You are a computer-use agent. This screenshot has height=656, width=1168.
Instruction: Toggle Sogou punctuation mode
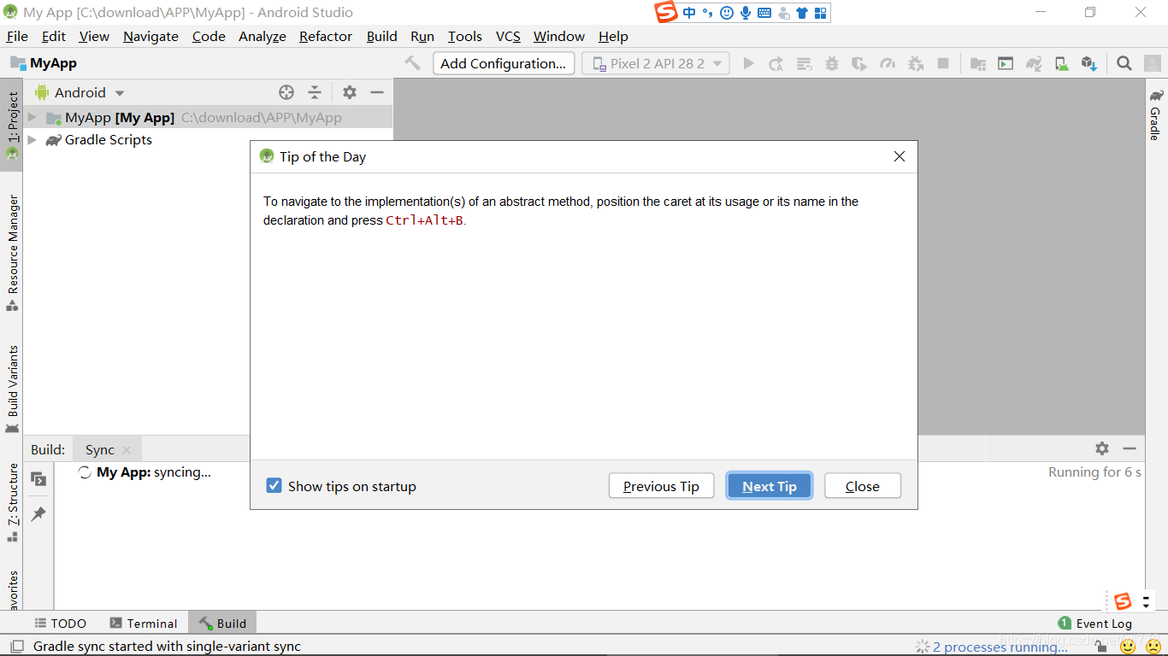(x=707, y=13)
